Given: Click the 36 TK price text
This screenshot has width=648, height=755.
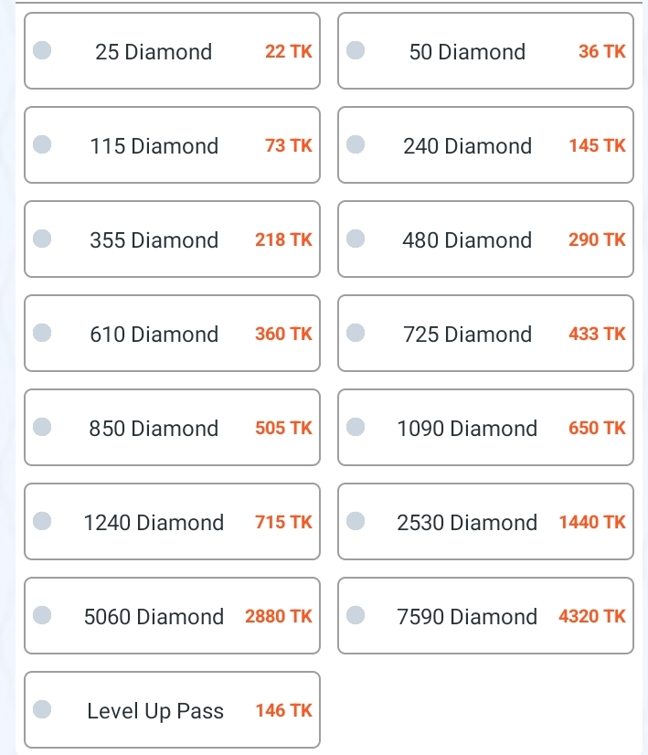Looking at the screenshot, I should (x=601, y=51).
